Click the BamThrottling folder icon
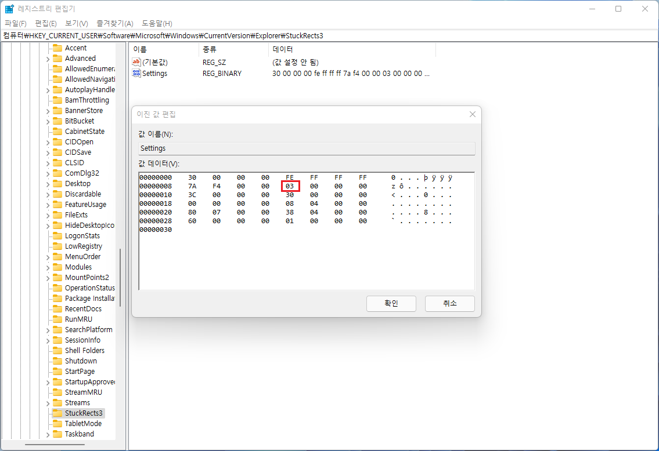The image size is (659, 451). pyautogui.click(x=57, y=100)
